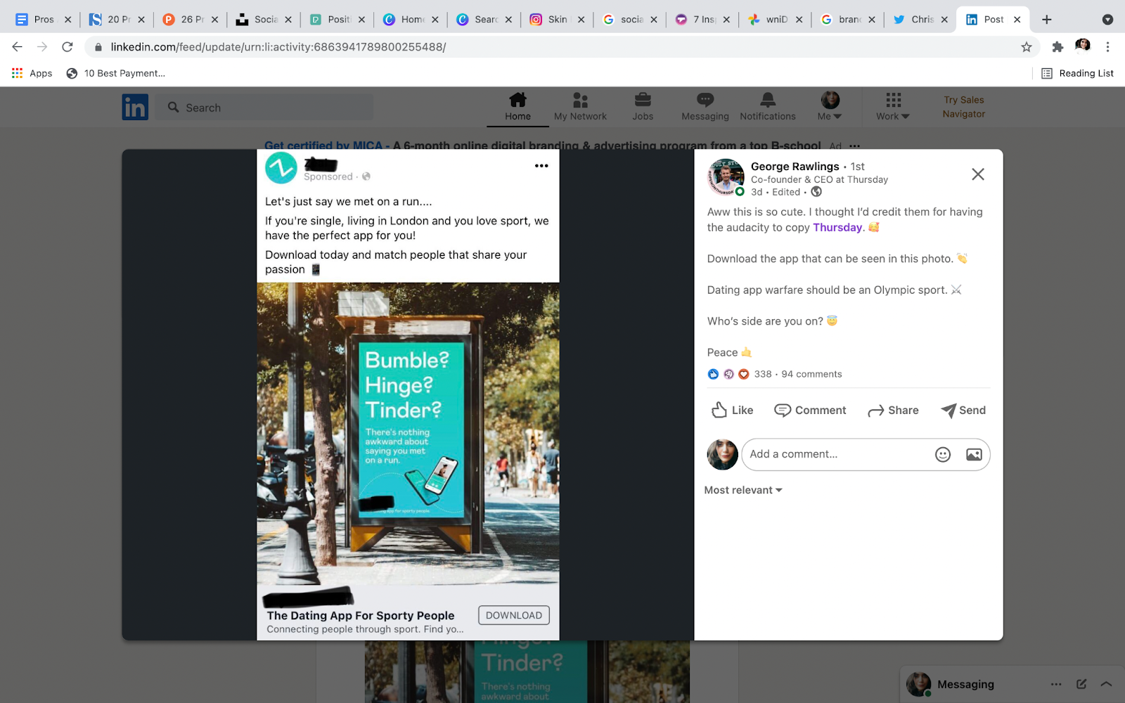This screenshot has width=1125, height=703.
Task: Go to LinkedIn logo home
Action: point(135,107)
